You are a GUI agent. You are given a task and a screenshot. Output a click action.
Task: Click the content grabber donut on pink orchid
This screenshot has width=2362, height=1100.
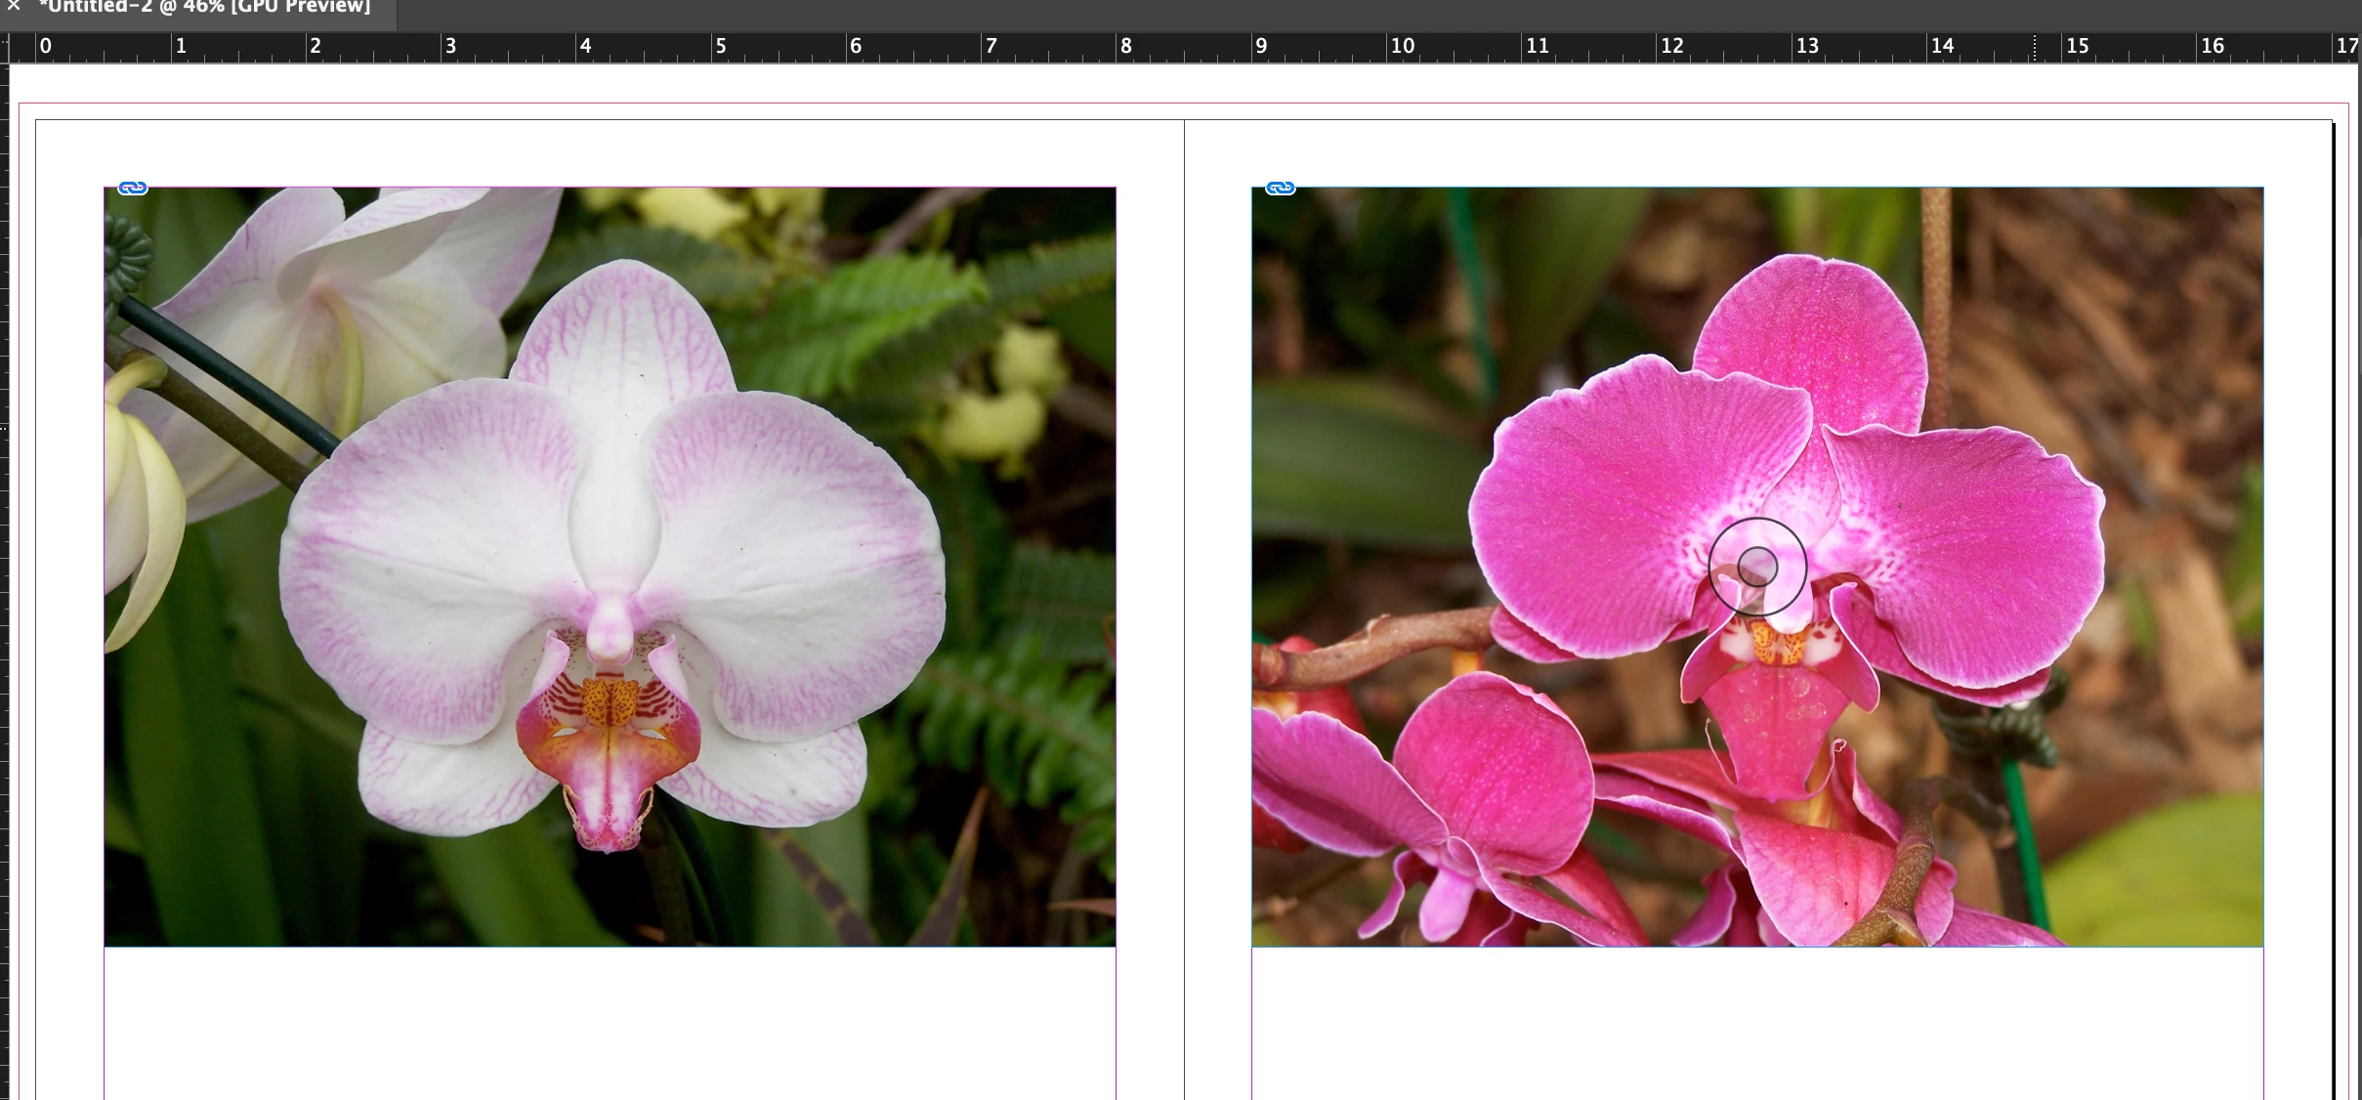tap(1757, 567)
